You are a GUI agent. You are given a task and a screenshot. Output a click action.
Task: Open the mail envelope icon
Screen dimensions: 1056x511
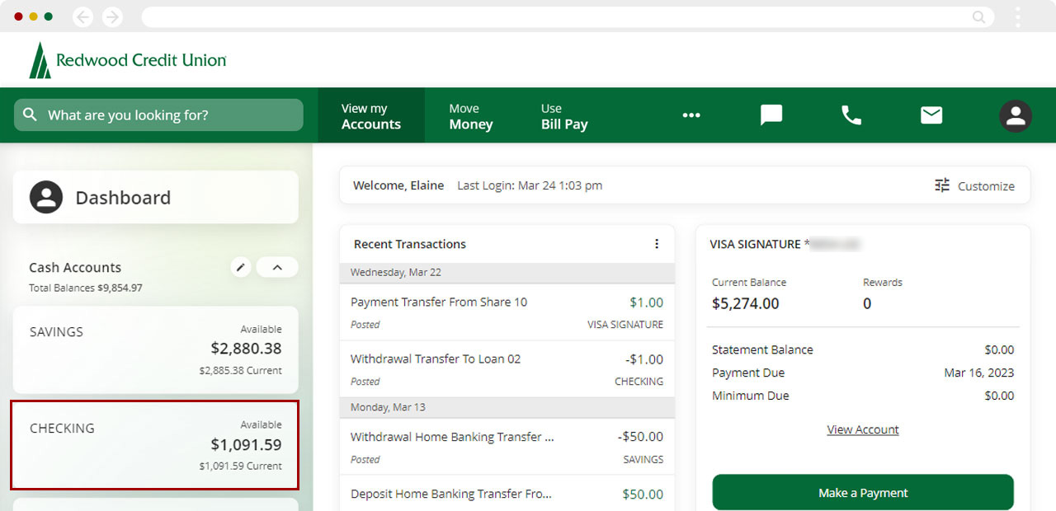pyautogui.click(x=931, y=115)
